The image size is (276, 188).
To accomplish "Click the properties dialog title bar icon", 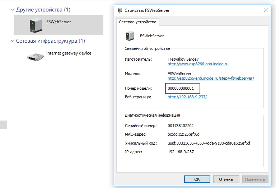I will 120,10.
